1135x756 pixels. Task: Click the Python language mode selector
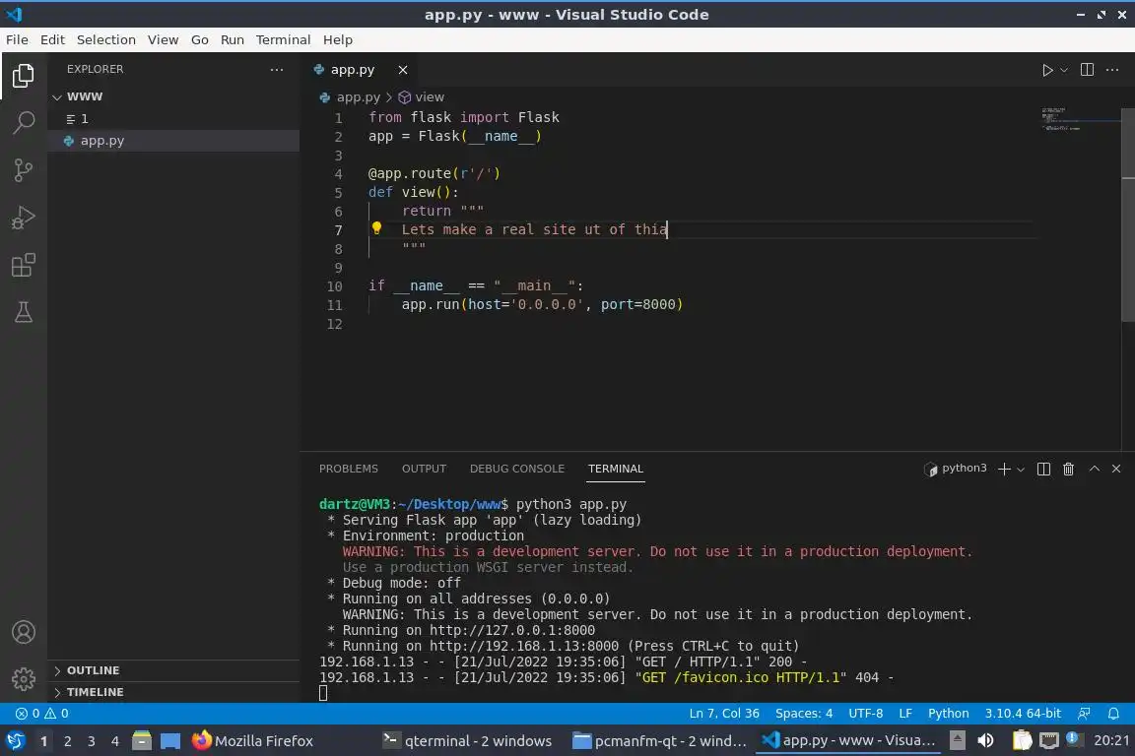click(948, 714)
